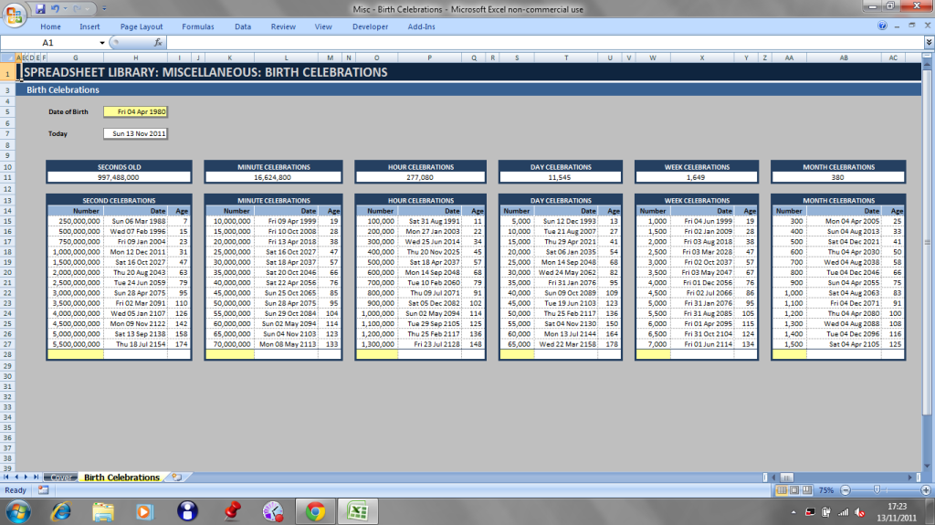
Task: Open Google Chrome from taskbar
Action: pyautogui.click(x=315, y=510)
